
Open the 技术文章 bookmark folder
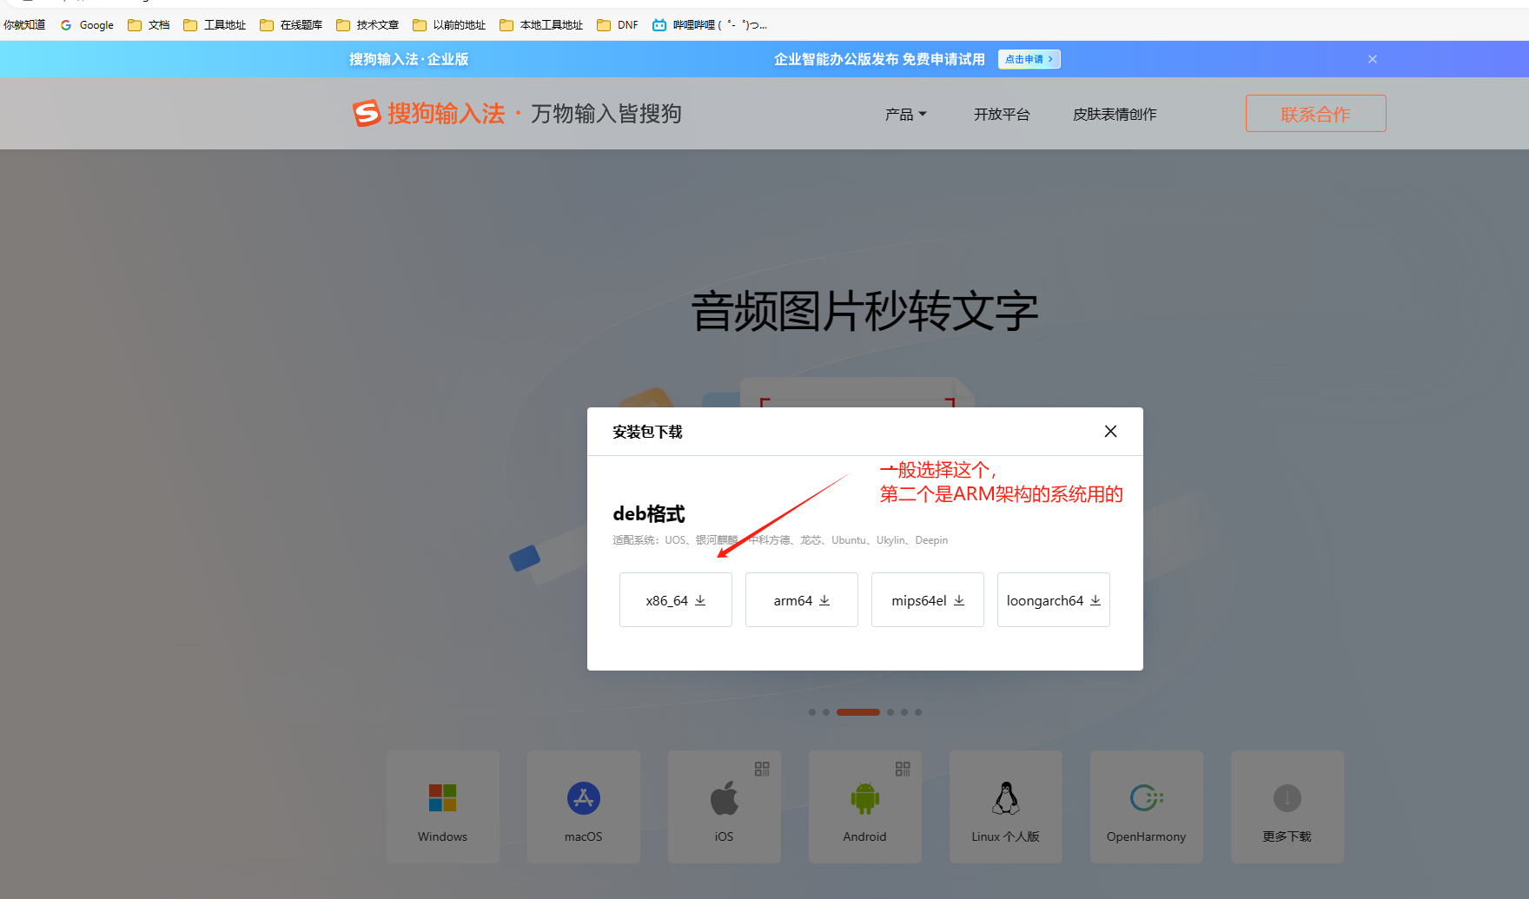[x=367, y=25]
